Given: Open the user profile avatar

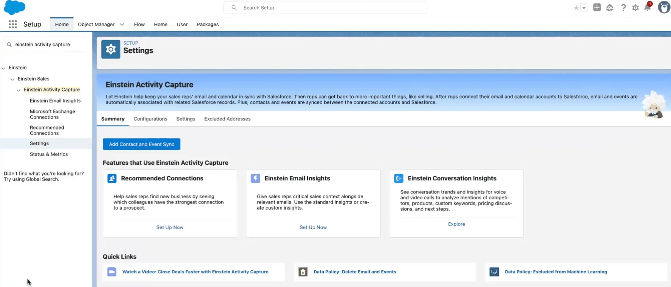Looking at the screenshot, I should tap(664, 7).
